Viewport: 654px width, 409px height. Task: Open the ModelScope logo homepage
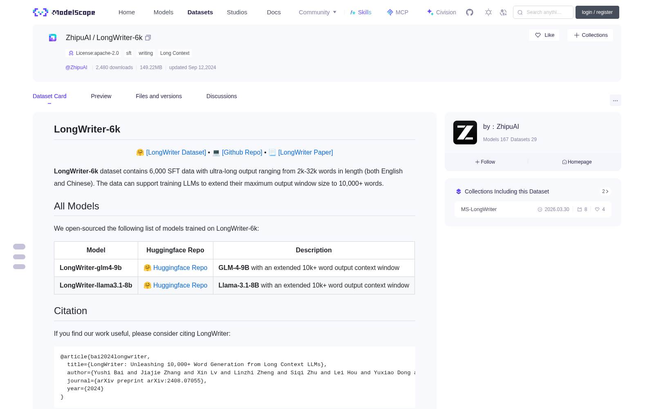[x=64, y=12]
